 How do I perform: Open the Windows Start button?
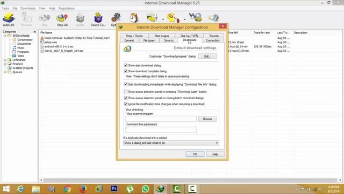pyautogui.click(x=6, y=189)
